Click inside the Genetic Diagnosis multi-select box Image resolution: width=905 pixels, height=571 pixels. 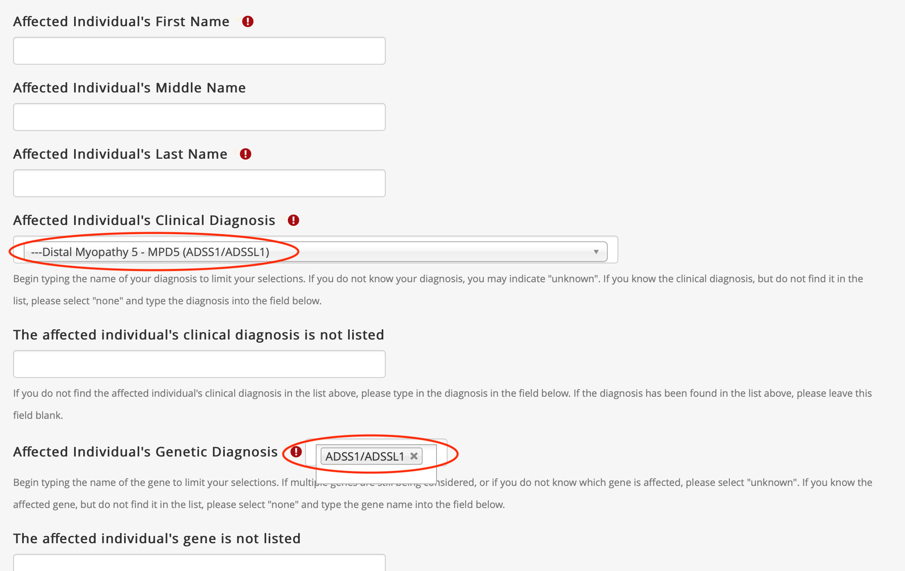click(429, 456)
